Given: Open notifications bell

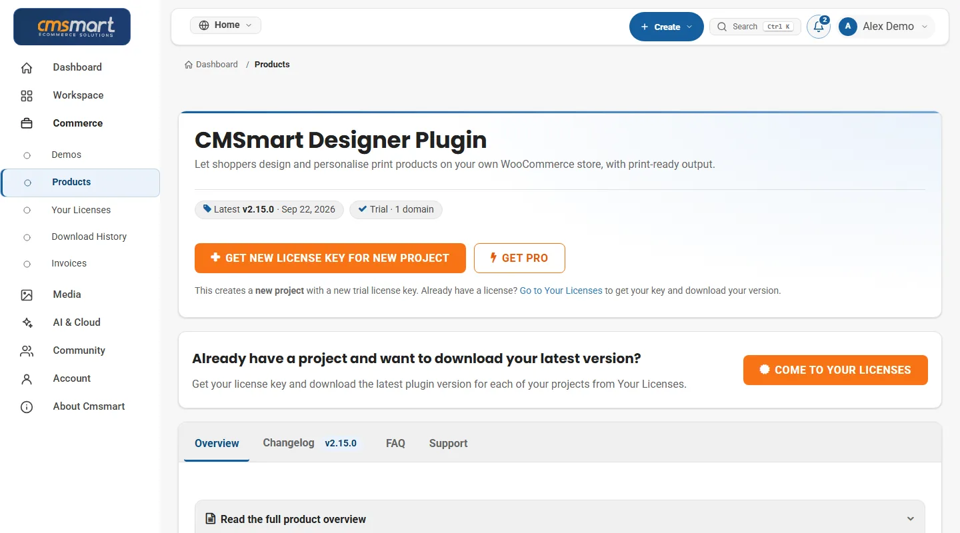Looking at the screenshot, I should pos(819,27).
